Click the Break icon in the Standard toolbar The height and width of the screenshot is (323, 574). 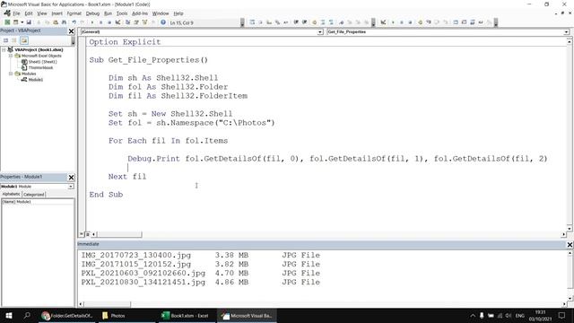pyautogui.click(x=100, y=22)
